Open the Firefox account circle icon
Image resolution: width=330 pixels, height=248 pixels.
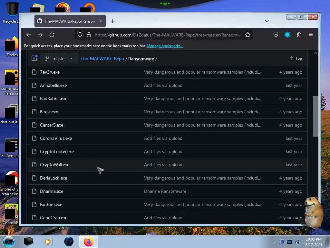pyautogui.click(x=287, y=35)
